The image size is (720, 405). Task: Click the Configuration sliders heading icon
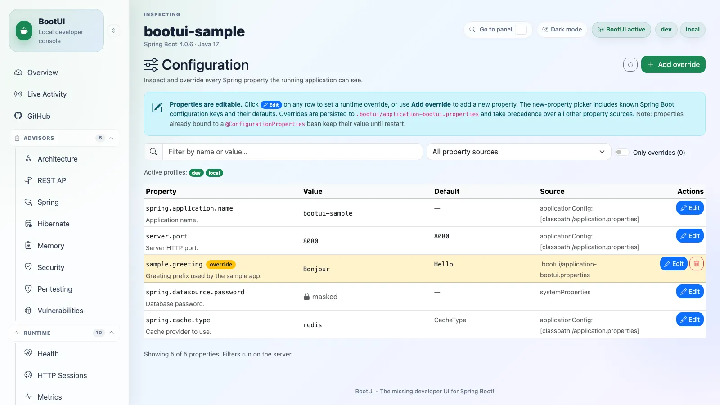pyautogui.click(x=151, y=65)
